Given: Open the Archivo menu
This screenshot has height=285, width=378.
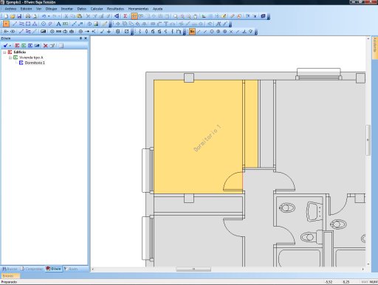Looking at the screenshot, I should 10,9.
